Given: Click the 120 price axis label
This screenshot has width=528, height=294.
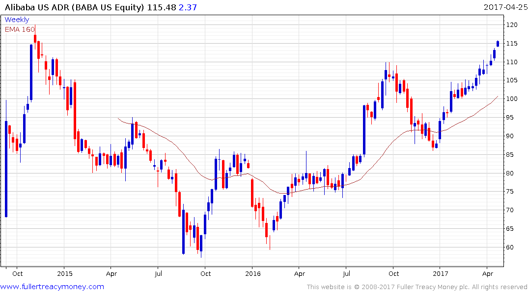Looking at the screenshot, I should click(512, 24).
